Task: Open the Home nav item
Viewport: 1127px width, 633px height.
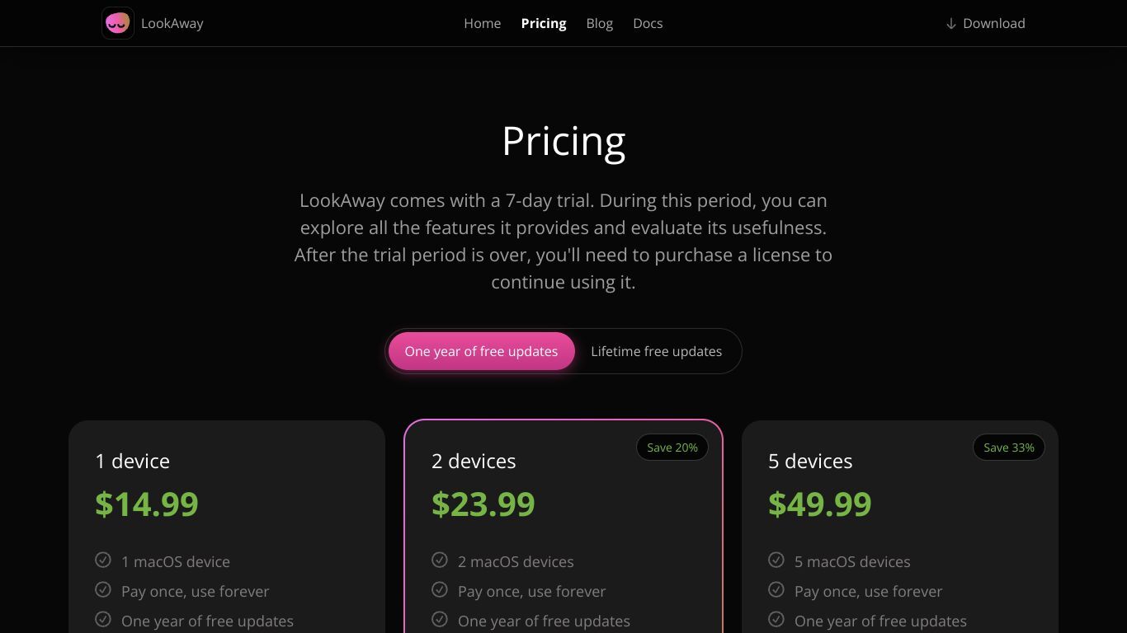Action: [x=483, y=23]
